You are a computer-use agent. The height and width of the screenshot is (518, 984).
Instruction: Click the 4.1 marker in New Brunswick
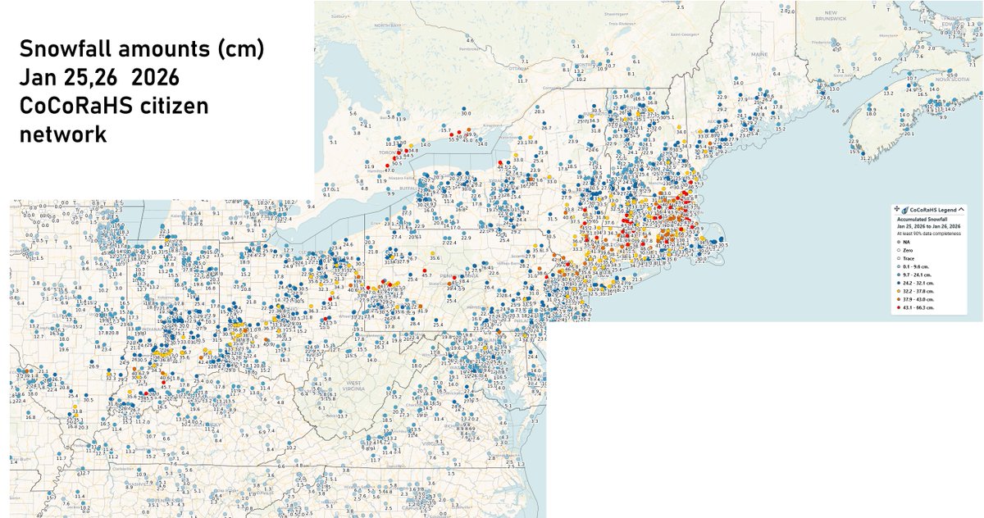pos(900,54)
